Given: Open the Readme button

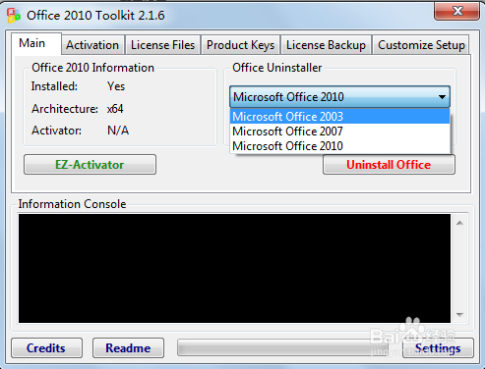Looking at the screenshot, I should click(x=128, y=348).
